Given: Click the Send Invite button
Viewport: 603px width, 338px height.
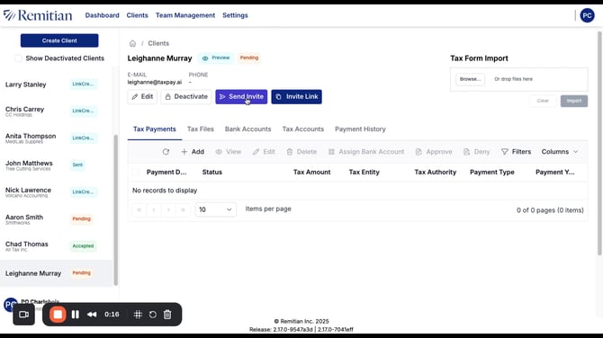Looking at the screenshot, I should coord(241,97).
